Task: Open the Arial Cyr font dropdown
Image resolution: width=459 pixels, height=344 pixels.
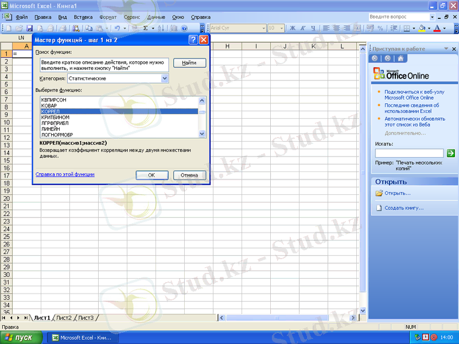Action: pos(263,28)
